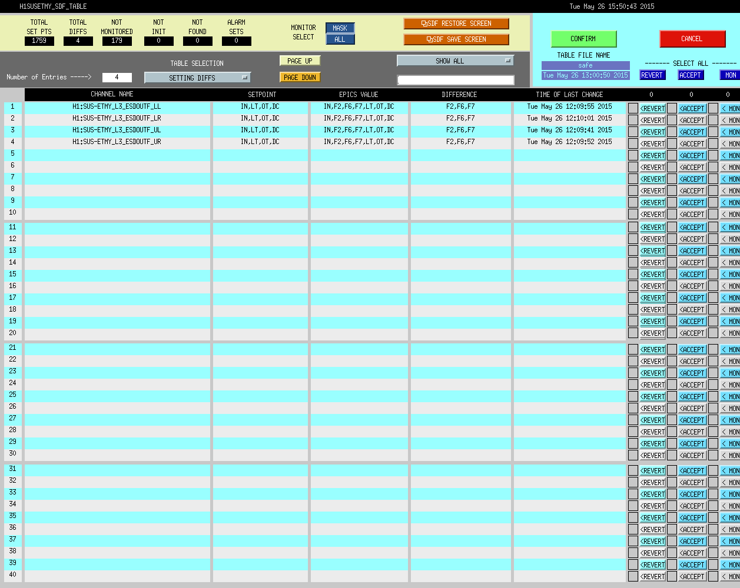Click the <ACCEPT button in row 4
Image resolution: width=740 pixels, height=588 pixels.
point(692,144)
